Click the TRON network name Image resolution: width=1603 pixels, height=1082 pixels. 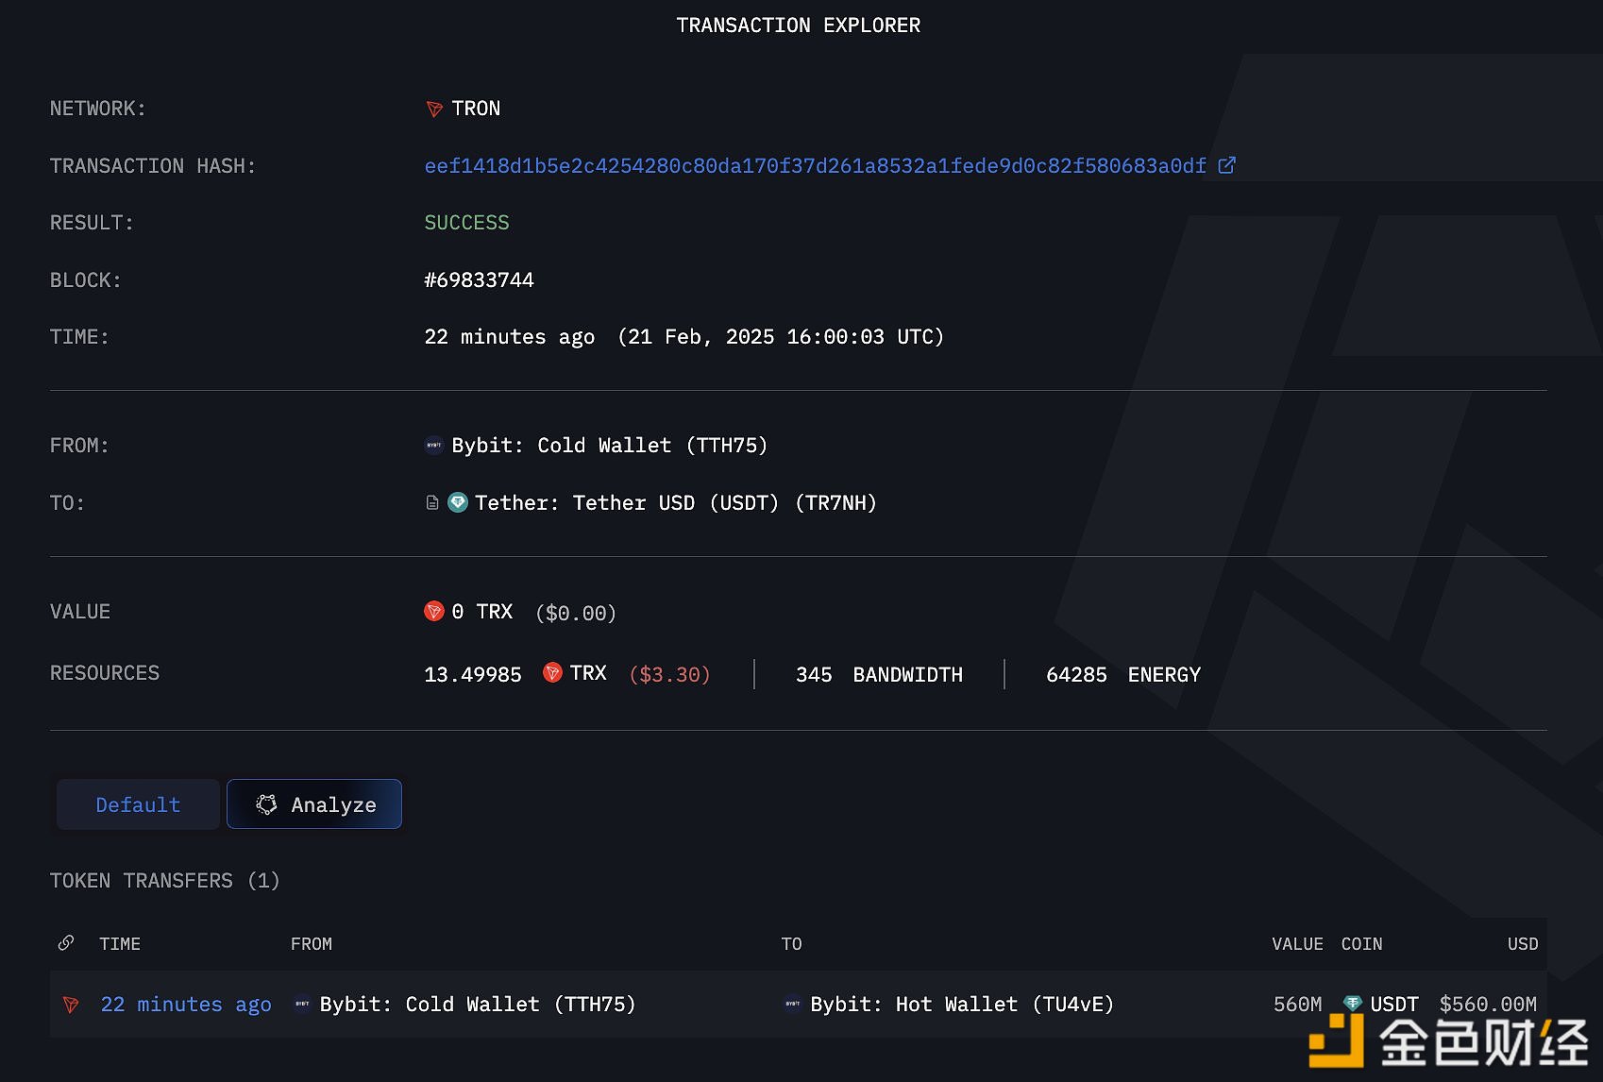pyautogui.click(x=476, y=109)
